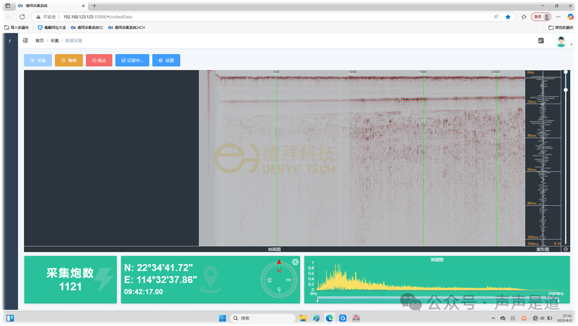This screenshot has width=578, height=326.
Task: Stop acquisition with the red 停止 button
Action: click(99, 60)
